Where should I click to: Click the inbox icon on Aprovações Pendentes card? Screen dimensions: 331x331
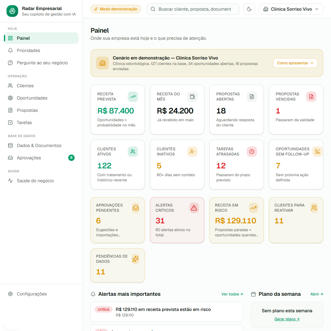[x=136, y=208]
